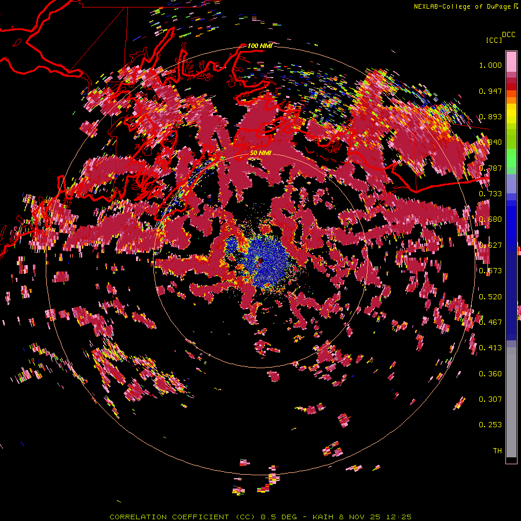Click the pink top segment of the color bar

pos(511,62)
